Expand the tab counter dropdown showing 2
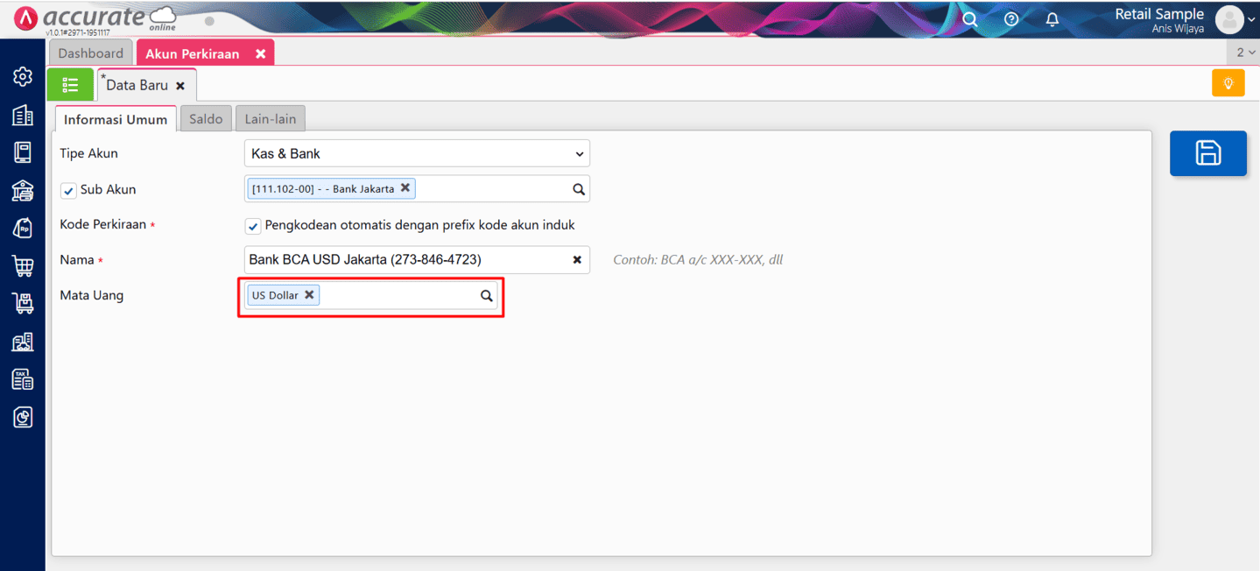 click(1244, 53)
